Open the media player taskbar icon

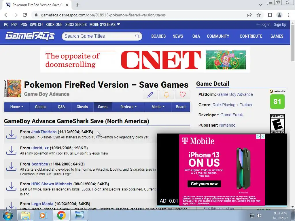[43, 215]
